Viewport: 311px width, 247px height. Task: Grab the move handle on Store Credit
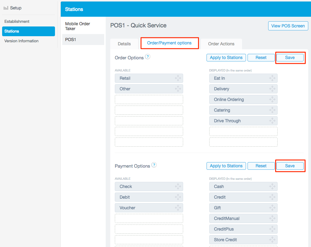[272, 240]
